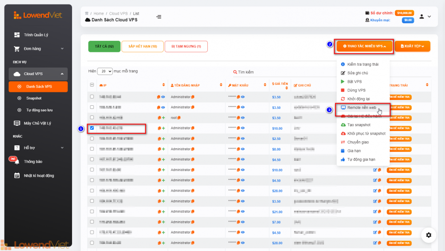Click the Máy Chủ Vật Lý server icon
The width and height of the screenshot is (445, 251).
pyautogui.click(x=17, y=123)
